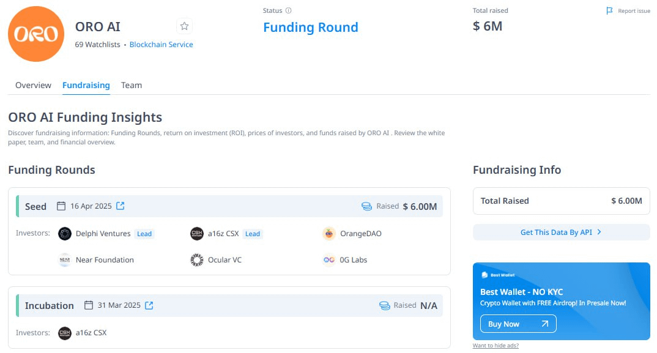
Task: Click Funding Round status text
Action: (x=311, y=28)
